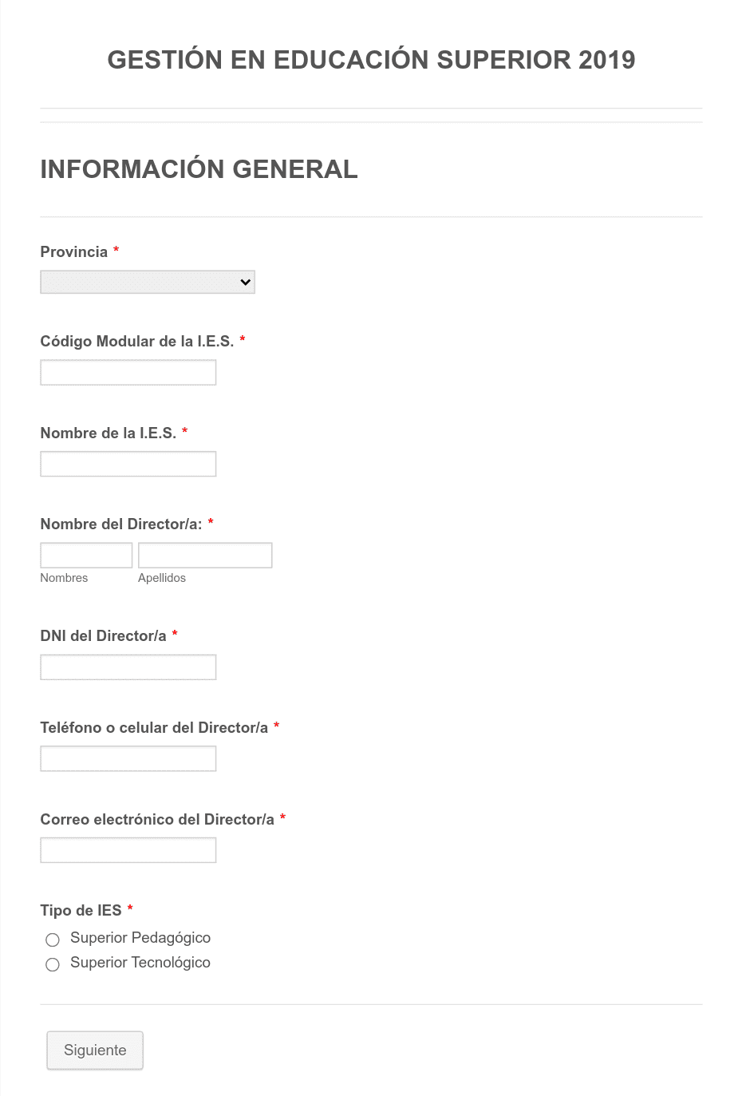The height and width of the screenshot is (1096, 742).
Task: Click the GESTIÓN EN EDUCACIÓN SUPERIOR 2019 title
Action: click(x=371, y=60)
